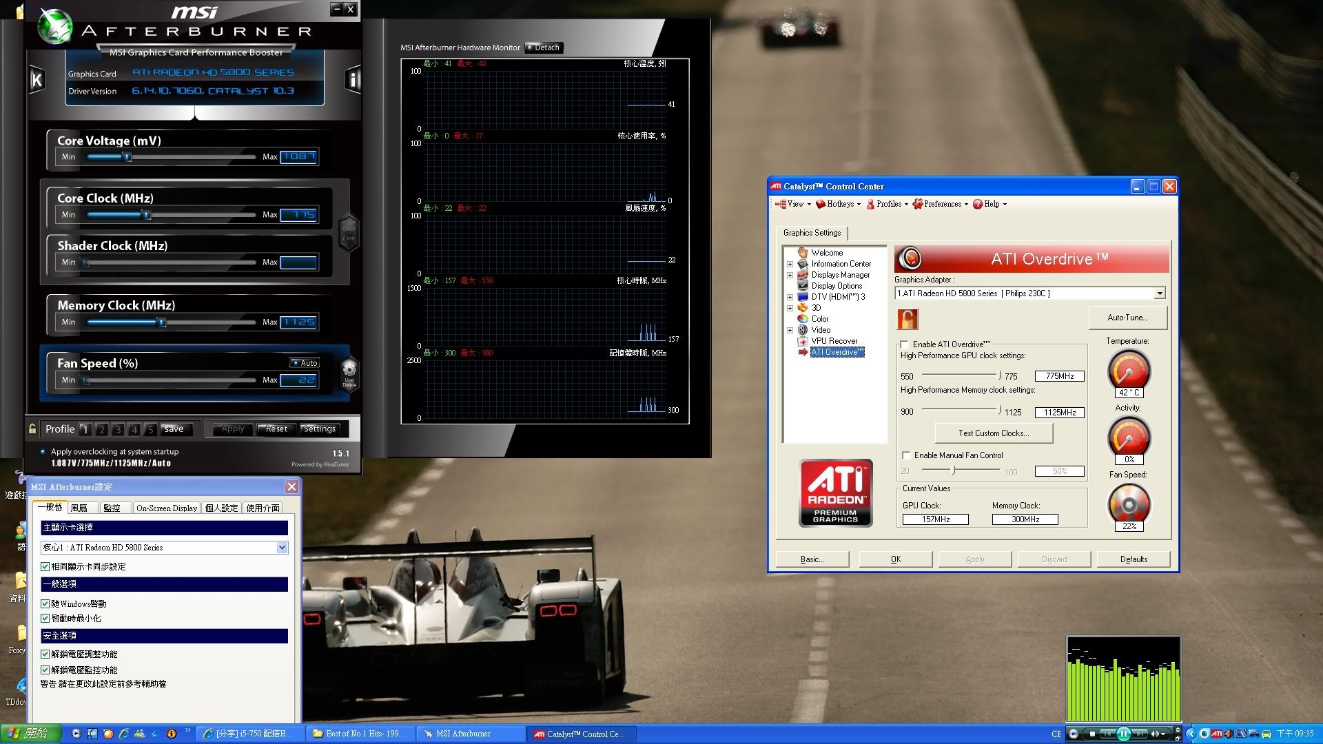Image resolution: width=1323 pixels, height=744 pixels.
Task: Click the volume speaker tray icon
Action: [x=1229, y=734]
